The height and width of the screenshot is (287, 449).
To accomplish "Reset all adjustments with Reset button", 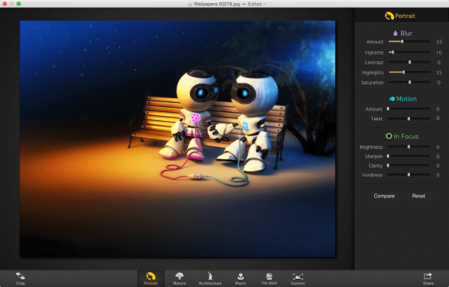I will (x=418, y=196).
